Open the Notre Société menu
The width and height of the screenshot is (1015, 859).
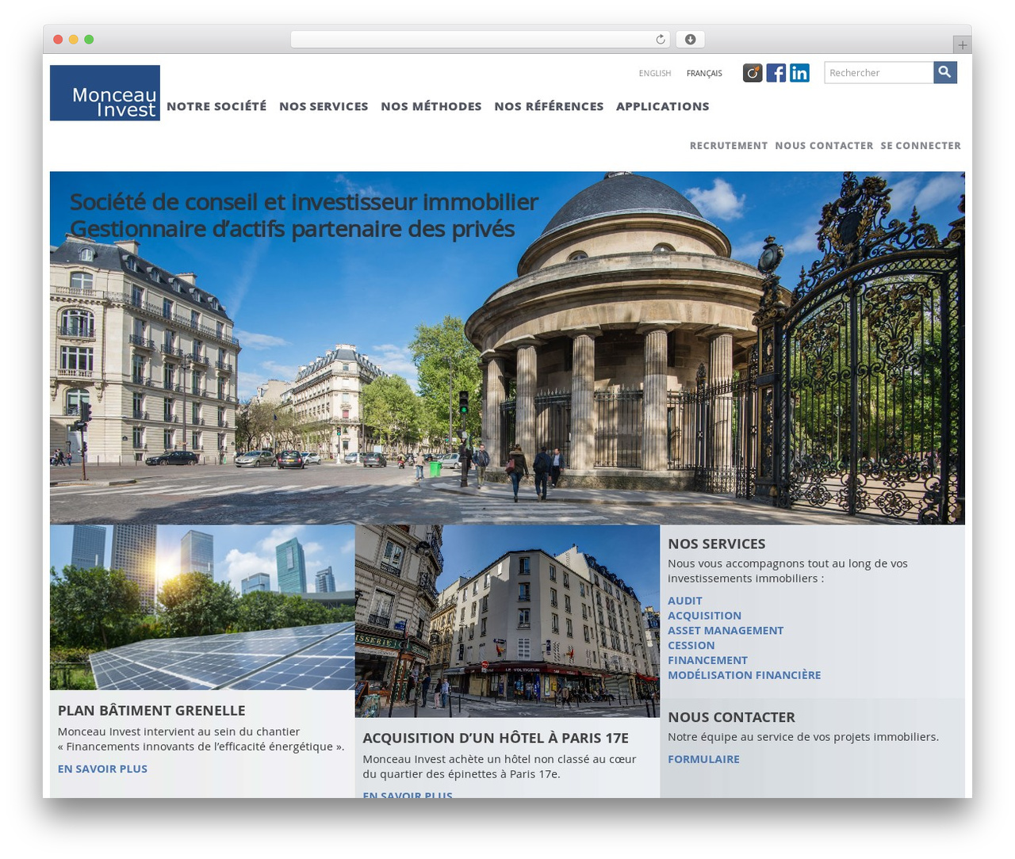click(216, 106)
